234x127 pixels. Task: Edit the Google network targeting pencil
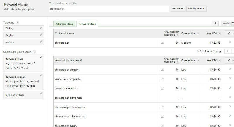click(x=41, y=41)
